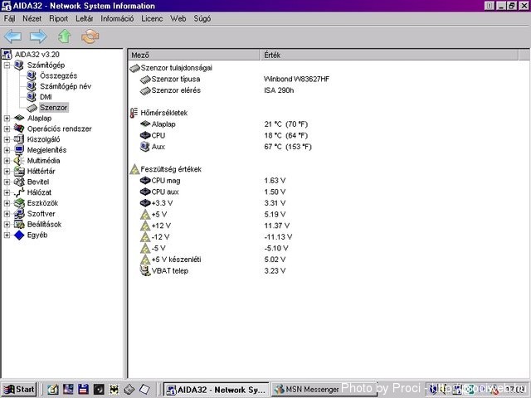Click the Szenzor chip icon in tree
This screenshot has height=398, width=531.
point(32,108)
